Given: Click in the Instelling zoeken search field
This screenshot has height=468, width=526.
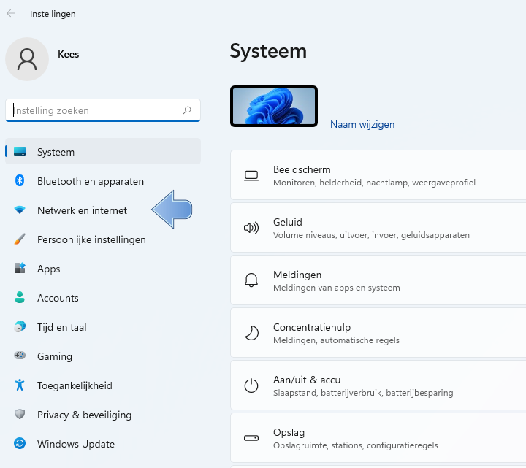Looking at the screenshot, I should coord(103,110).
